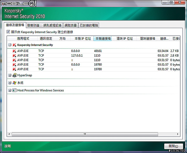Sort by 遠端 IP 位址 column header
187x153 pixels.
coord(124,39)
